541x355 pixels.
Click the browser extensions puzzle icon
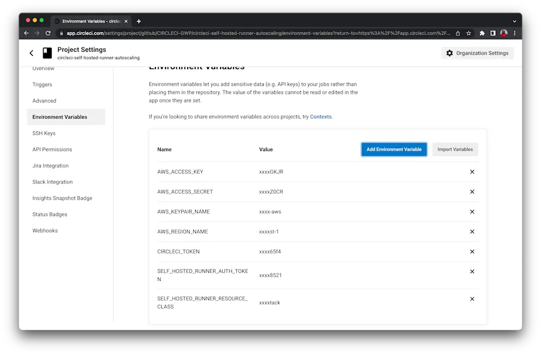pos(481,33)
